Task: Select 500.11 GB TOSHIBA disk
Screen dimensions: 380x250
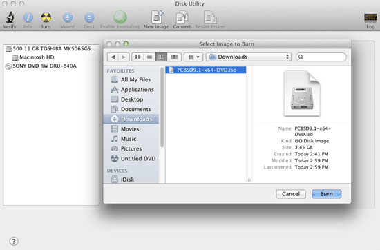Action: click(x=50, y=49)
